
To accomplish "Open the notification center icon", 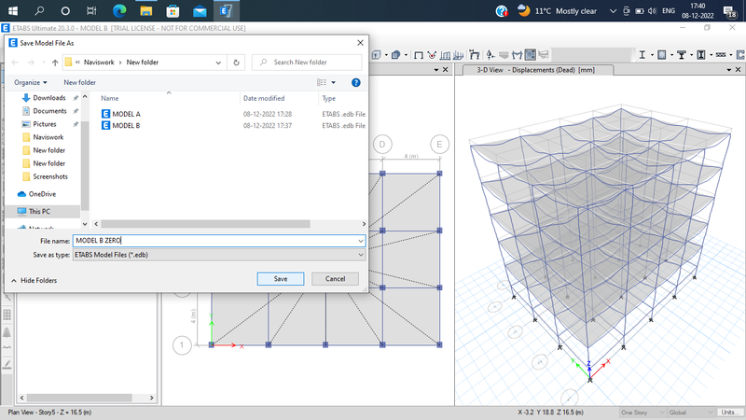I will [729, 11].
